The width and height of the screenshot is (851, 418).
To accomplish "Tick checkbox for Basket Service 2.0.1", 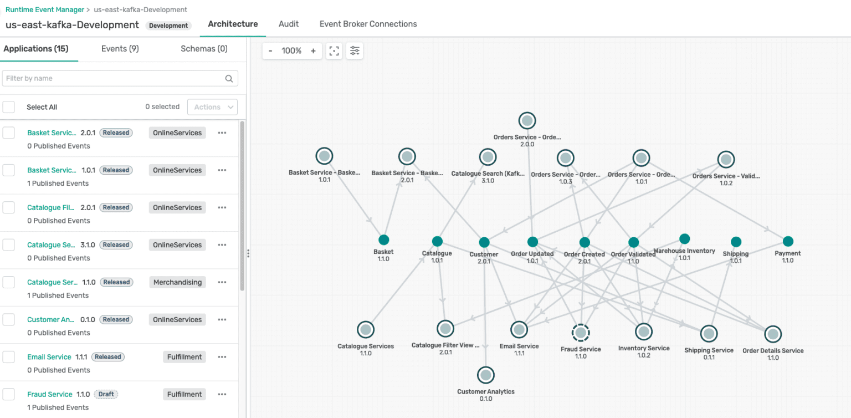I will (x=8, y=132).
